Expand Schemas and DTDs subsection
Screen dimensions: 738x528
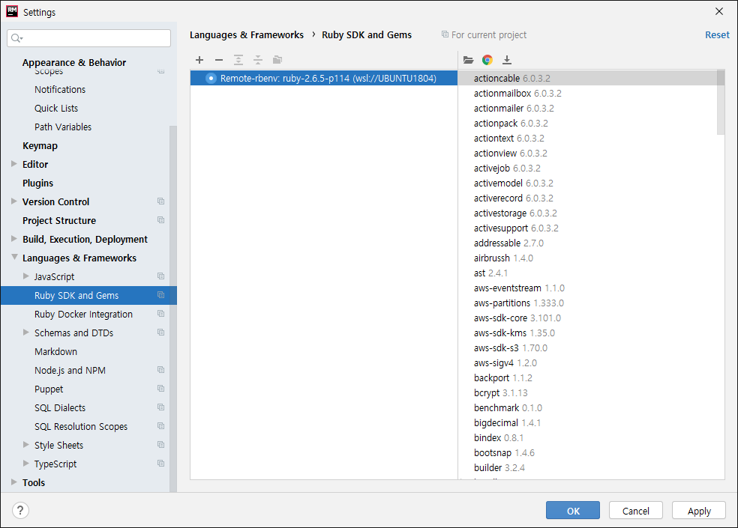coord(26,333)
